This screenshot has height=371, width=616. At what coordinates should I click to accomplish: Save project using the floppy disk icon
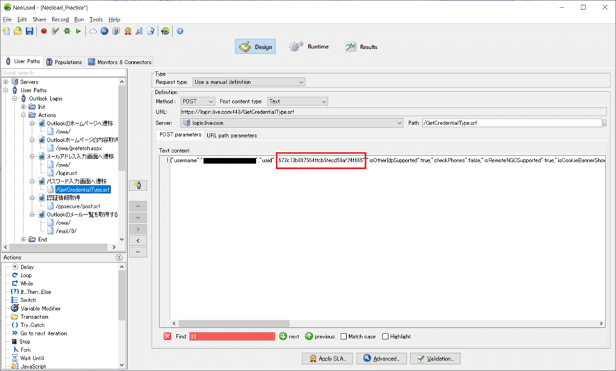pos(29,31)
